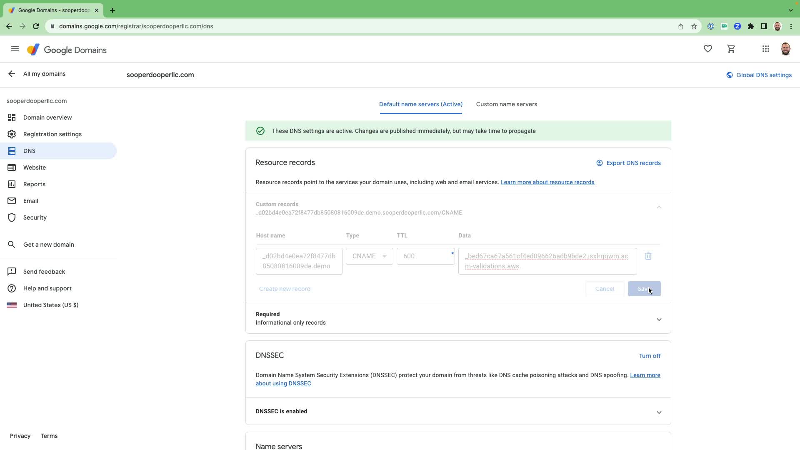
Task: Open Registration settings in sidebar
Action: click(x=52, y=134)
